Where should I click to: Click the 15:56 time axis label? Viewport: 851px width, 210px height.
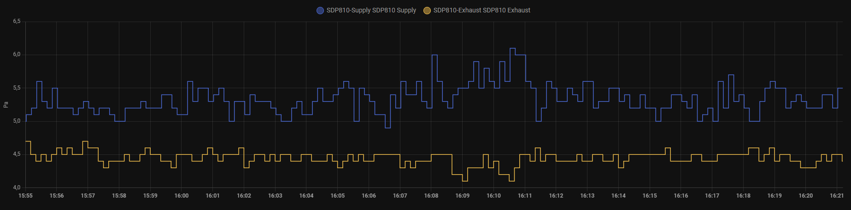(57, 196)
